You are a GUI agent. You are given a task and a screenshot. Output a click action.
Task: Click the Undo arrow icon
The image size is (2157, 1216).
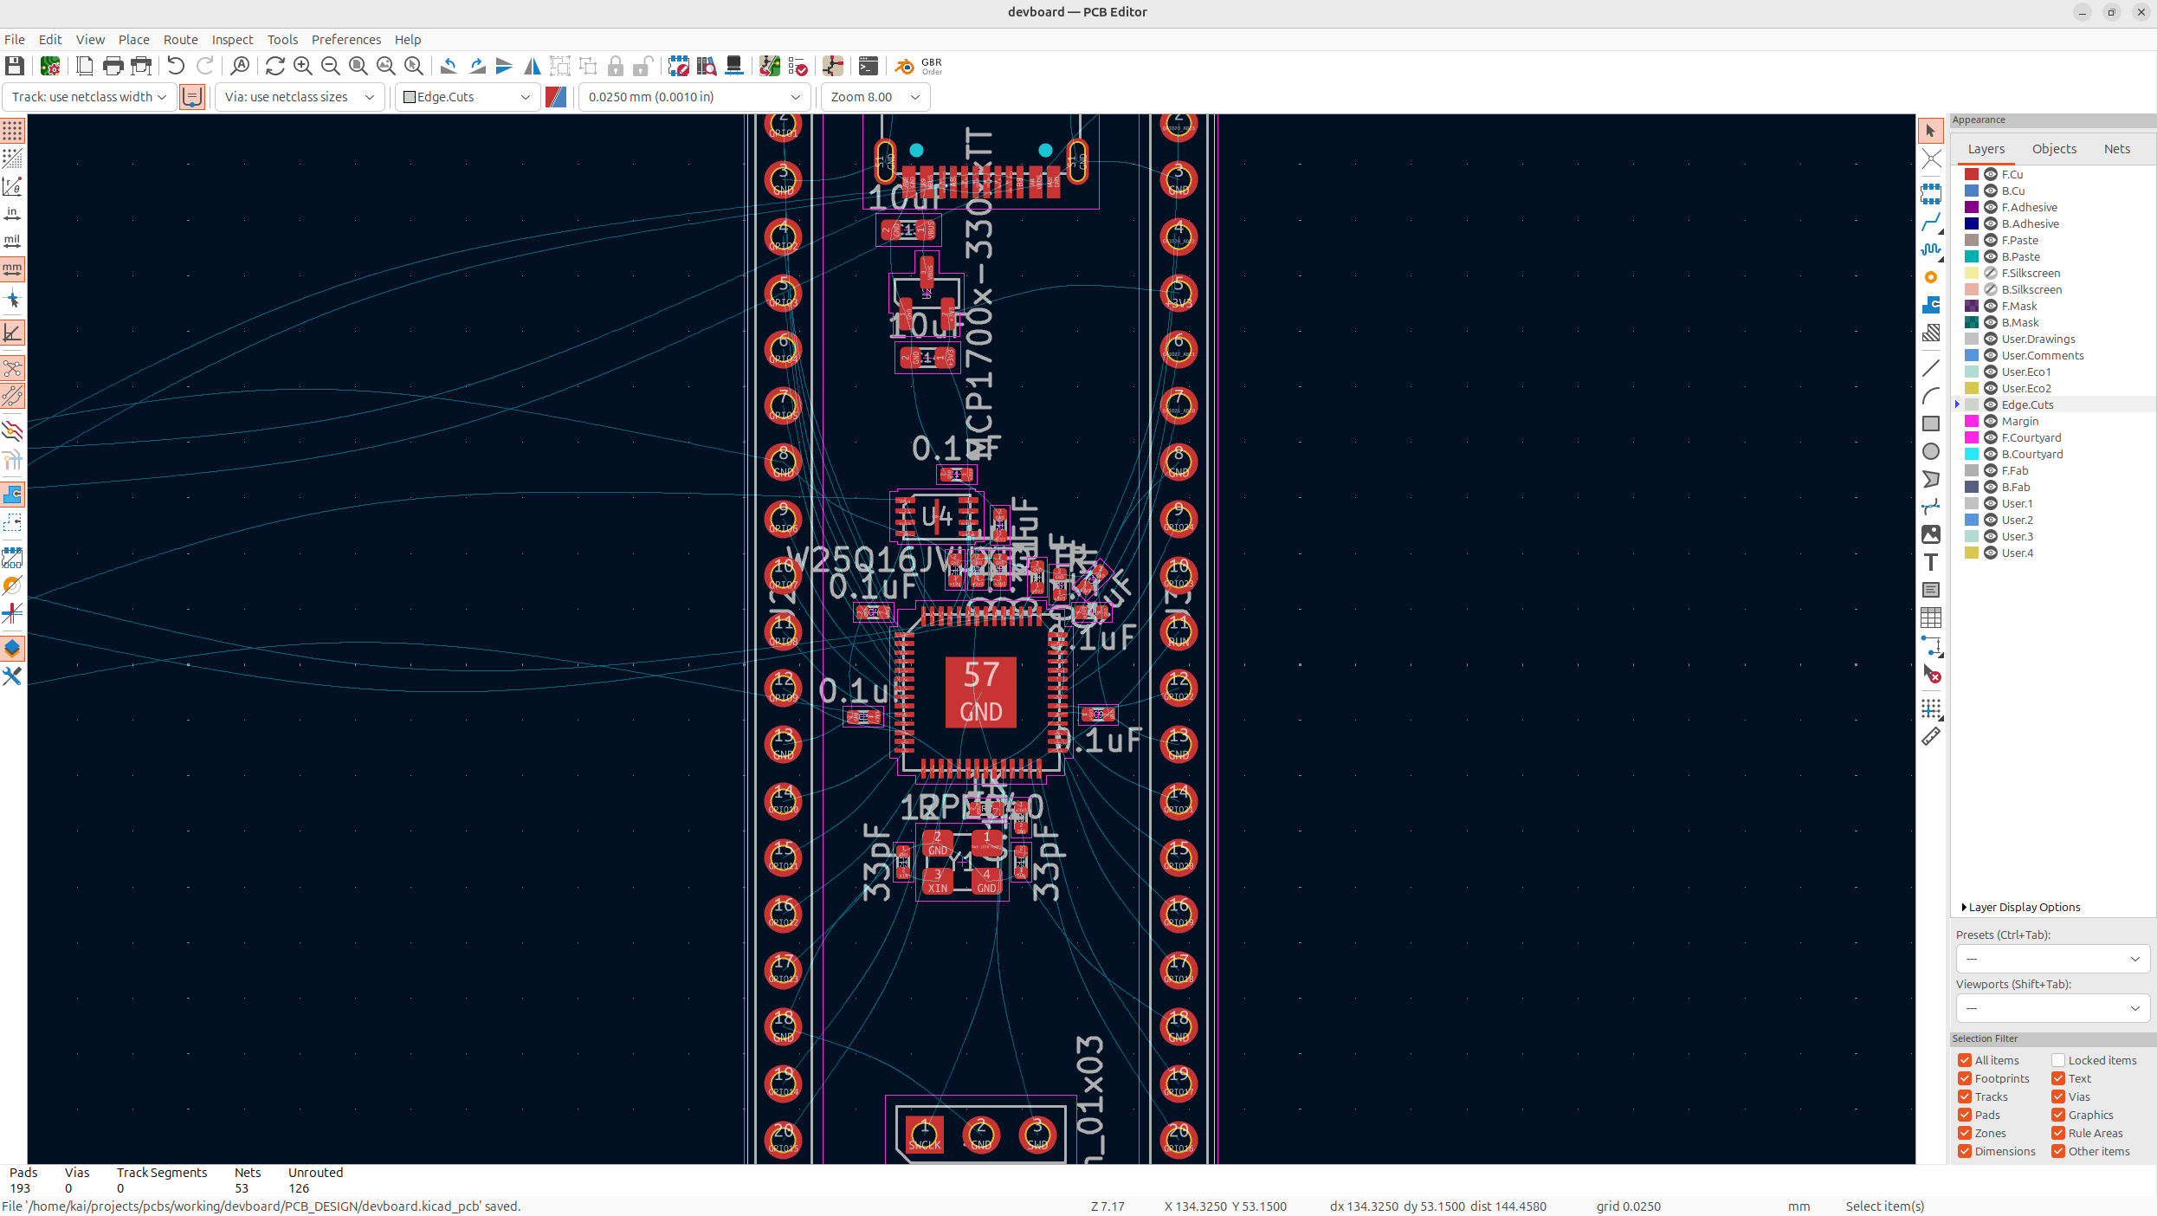tap(176, 66)
